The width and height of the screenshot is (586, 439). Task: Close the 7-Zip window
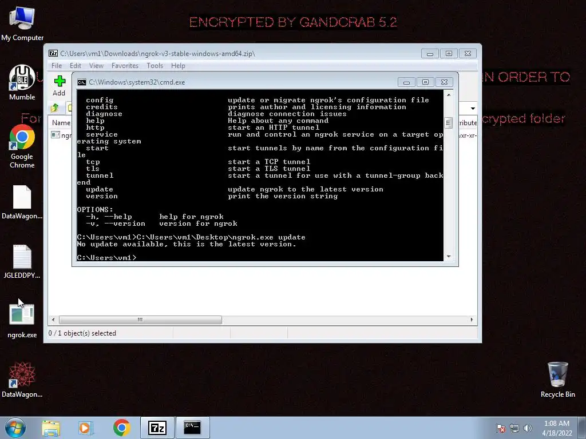coord(468,54)
